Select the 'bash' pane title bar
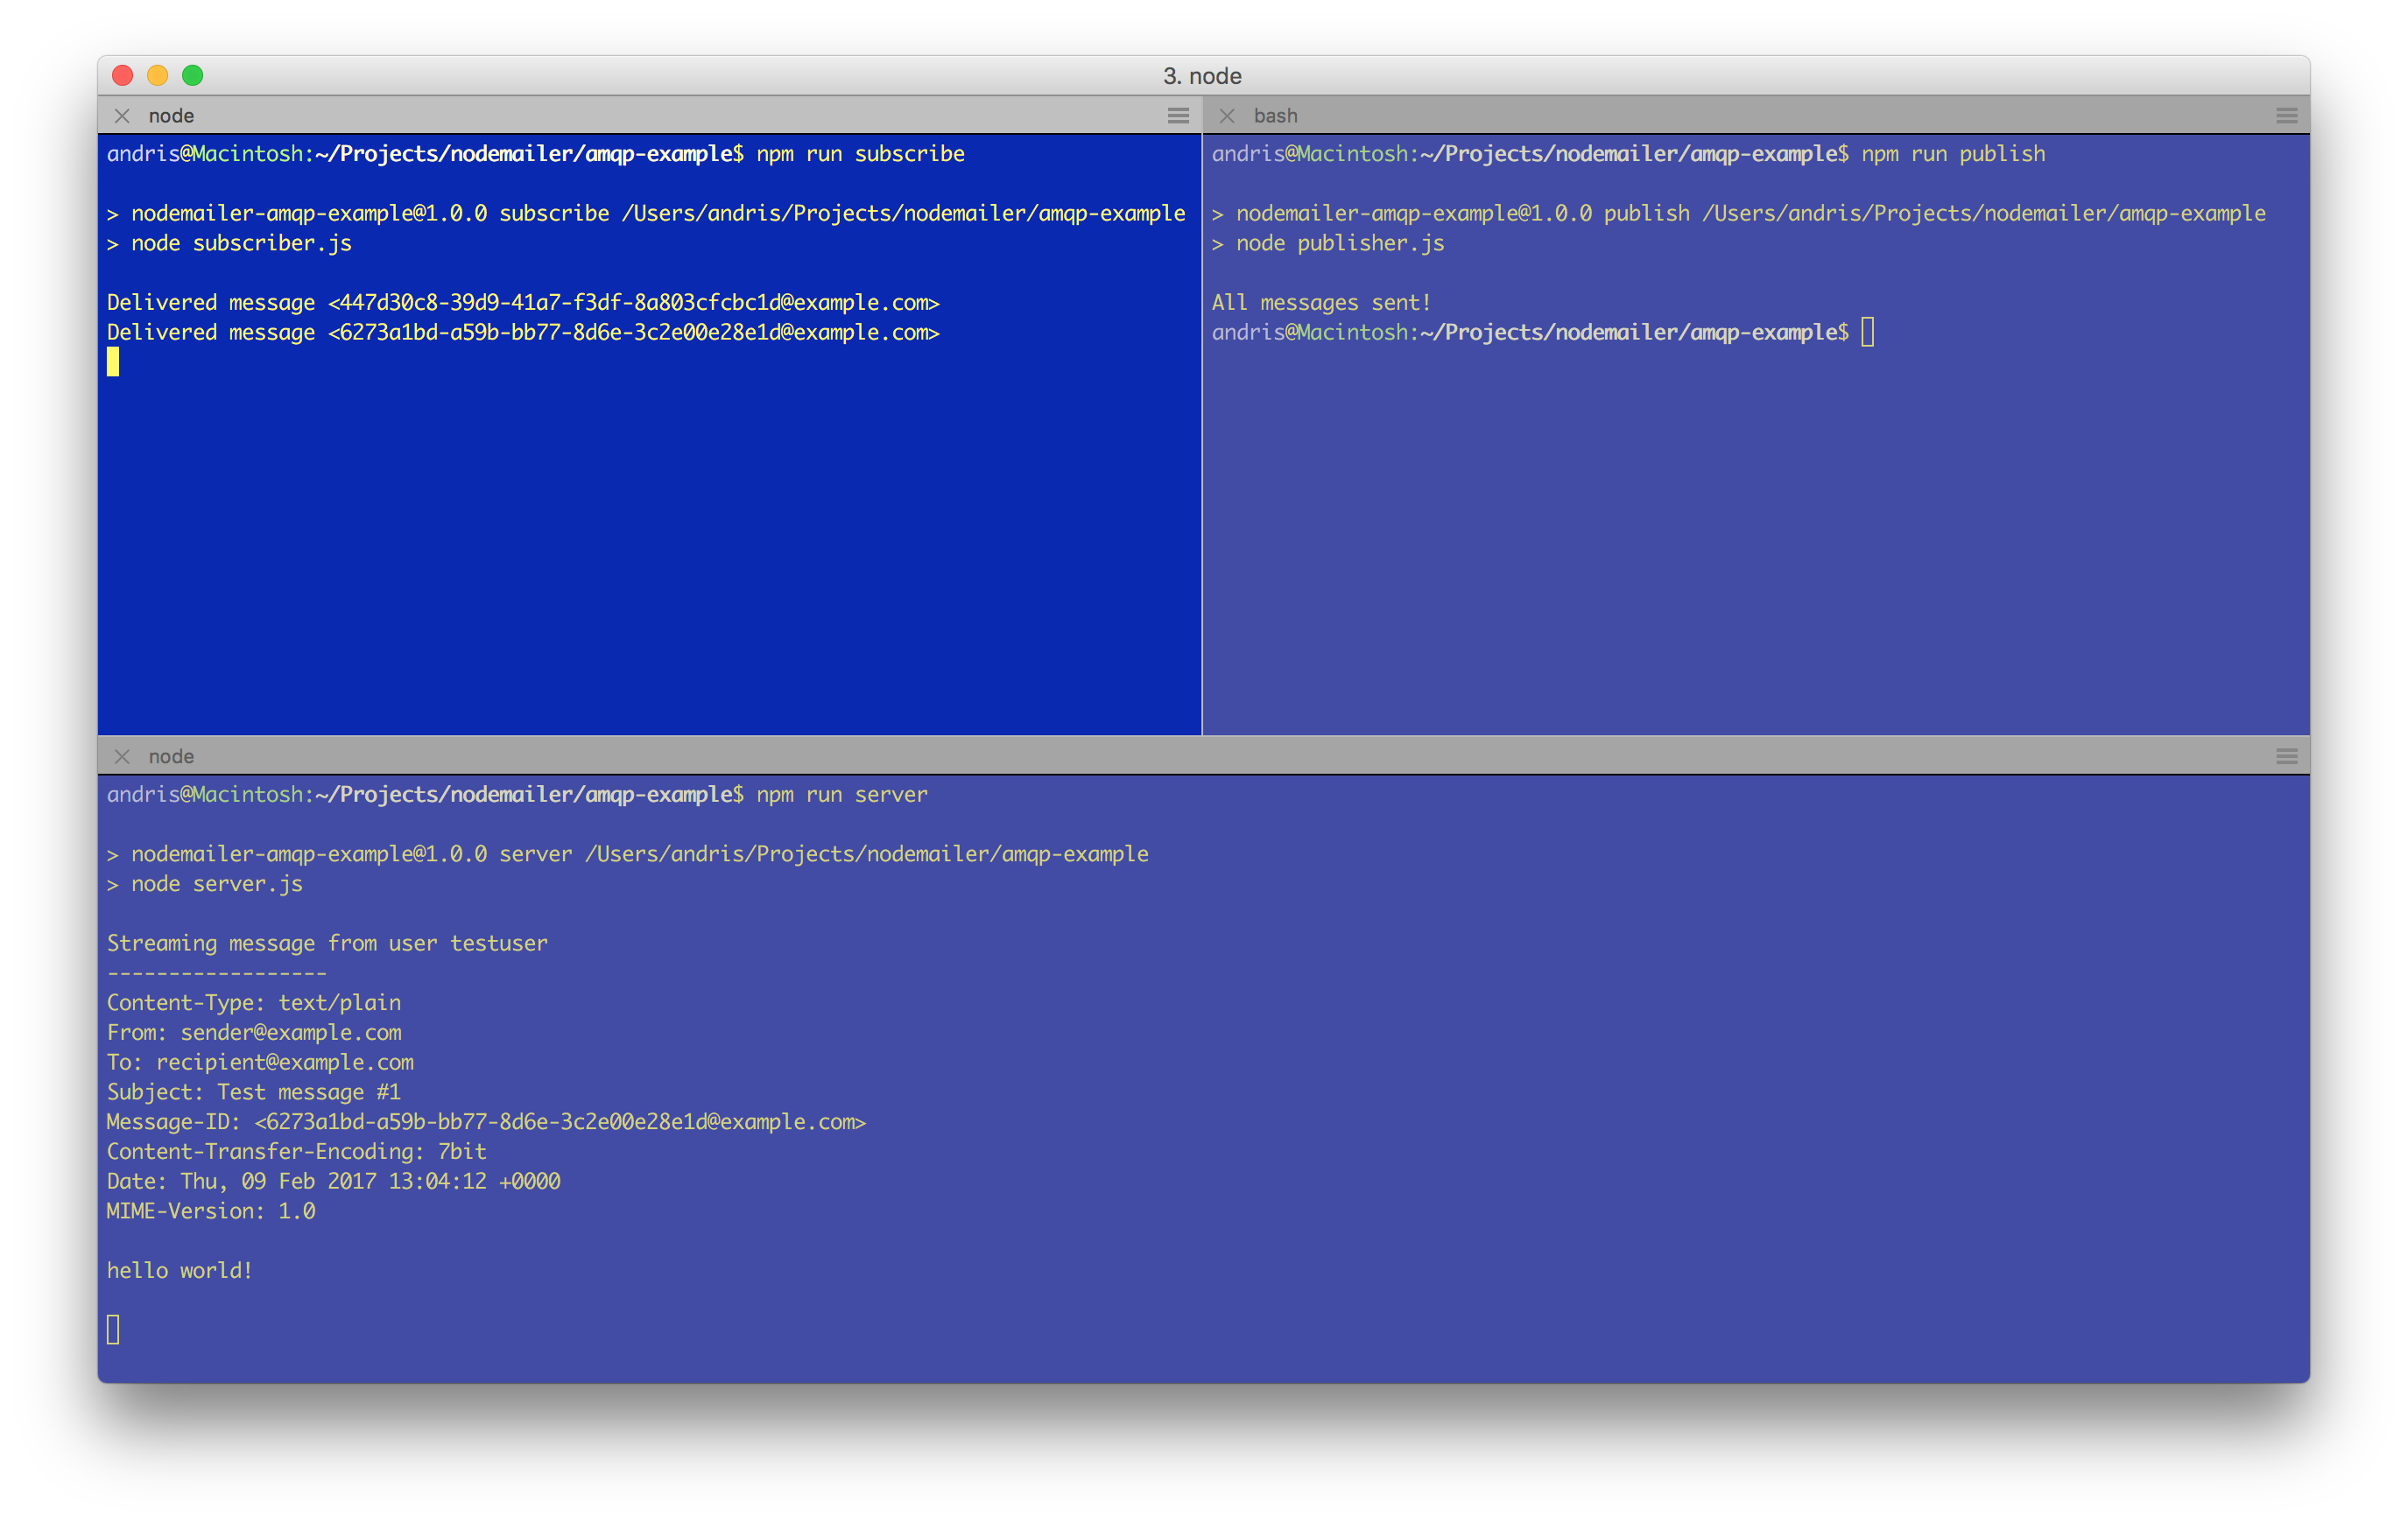Viewport: 2408px width, 1523px height. click(1275, 116)
